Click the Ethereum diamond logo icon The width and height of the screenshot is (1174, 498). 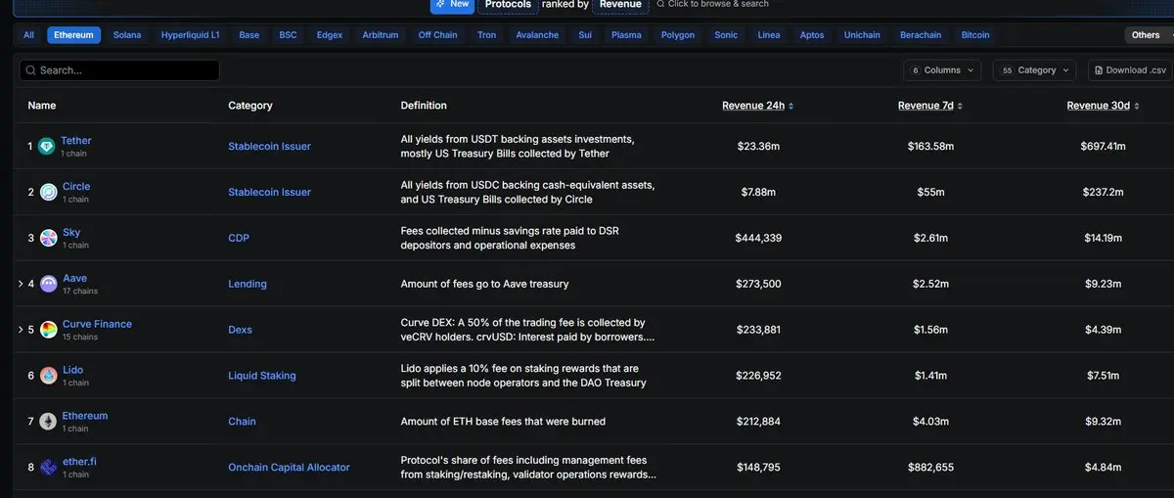click(48, 422)
